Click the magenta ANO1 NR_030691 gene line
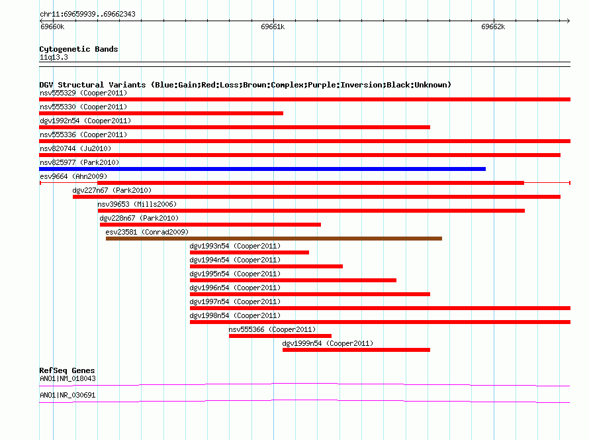The image size is (589, 440). click(x=304, y=402)
